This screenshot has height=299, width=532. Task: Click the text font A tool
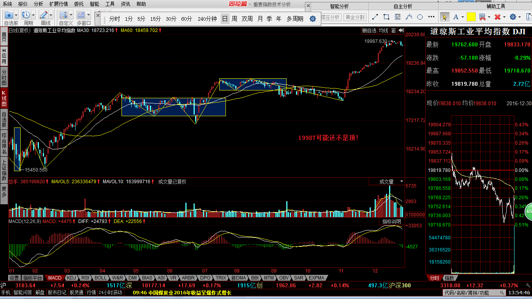(455, 17)
